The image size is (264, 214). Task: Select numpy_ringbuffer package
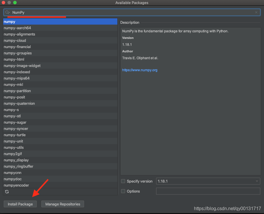pos(60,166)
